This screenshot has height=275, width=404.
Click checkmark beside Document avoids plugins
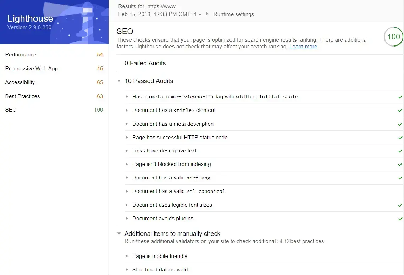(x=400, y=219)
